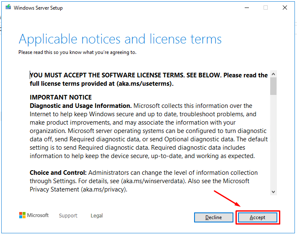Click the '(aka.ms/privacy)' text
Image resolution: width=297 pixels, height=235 pixels.
coord(104,189)
